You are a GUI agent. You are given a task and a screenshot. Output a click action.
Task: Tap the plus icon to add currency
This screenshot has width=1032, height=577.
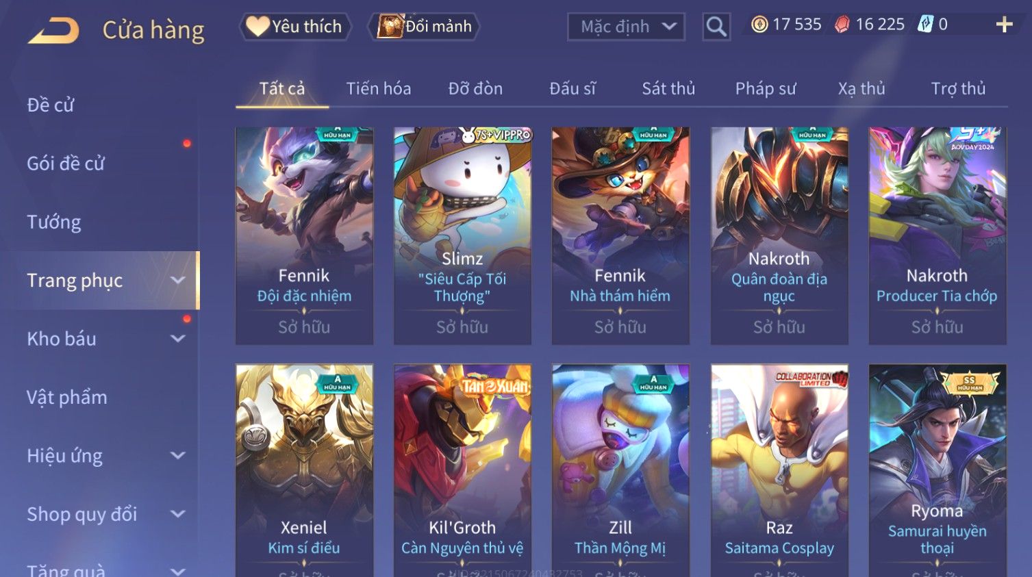pyautogui.click(x=1004, y=25)
